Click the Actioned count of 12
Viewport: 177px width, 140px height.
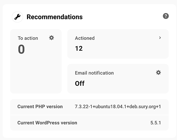click(79, 48)
